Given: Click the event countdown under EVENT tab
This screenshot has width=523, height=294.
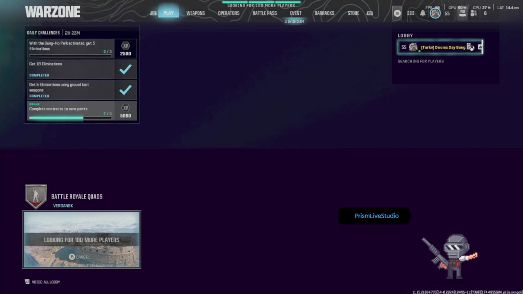Looking at the screenshot, I should [x=294, y=22].
